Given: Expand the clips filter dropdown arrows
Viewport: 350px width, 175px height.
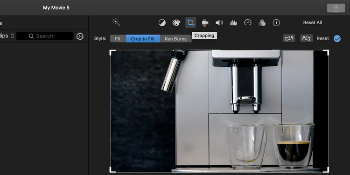Looking at the screenshot, I should pyautogui.click(x=13, y=36).
